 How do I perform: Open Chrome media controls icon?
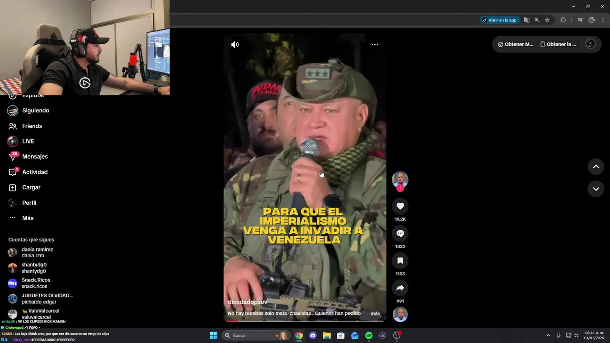click(x=580, y=20)
